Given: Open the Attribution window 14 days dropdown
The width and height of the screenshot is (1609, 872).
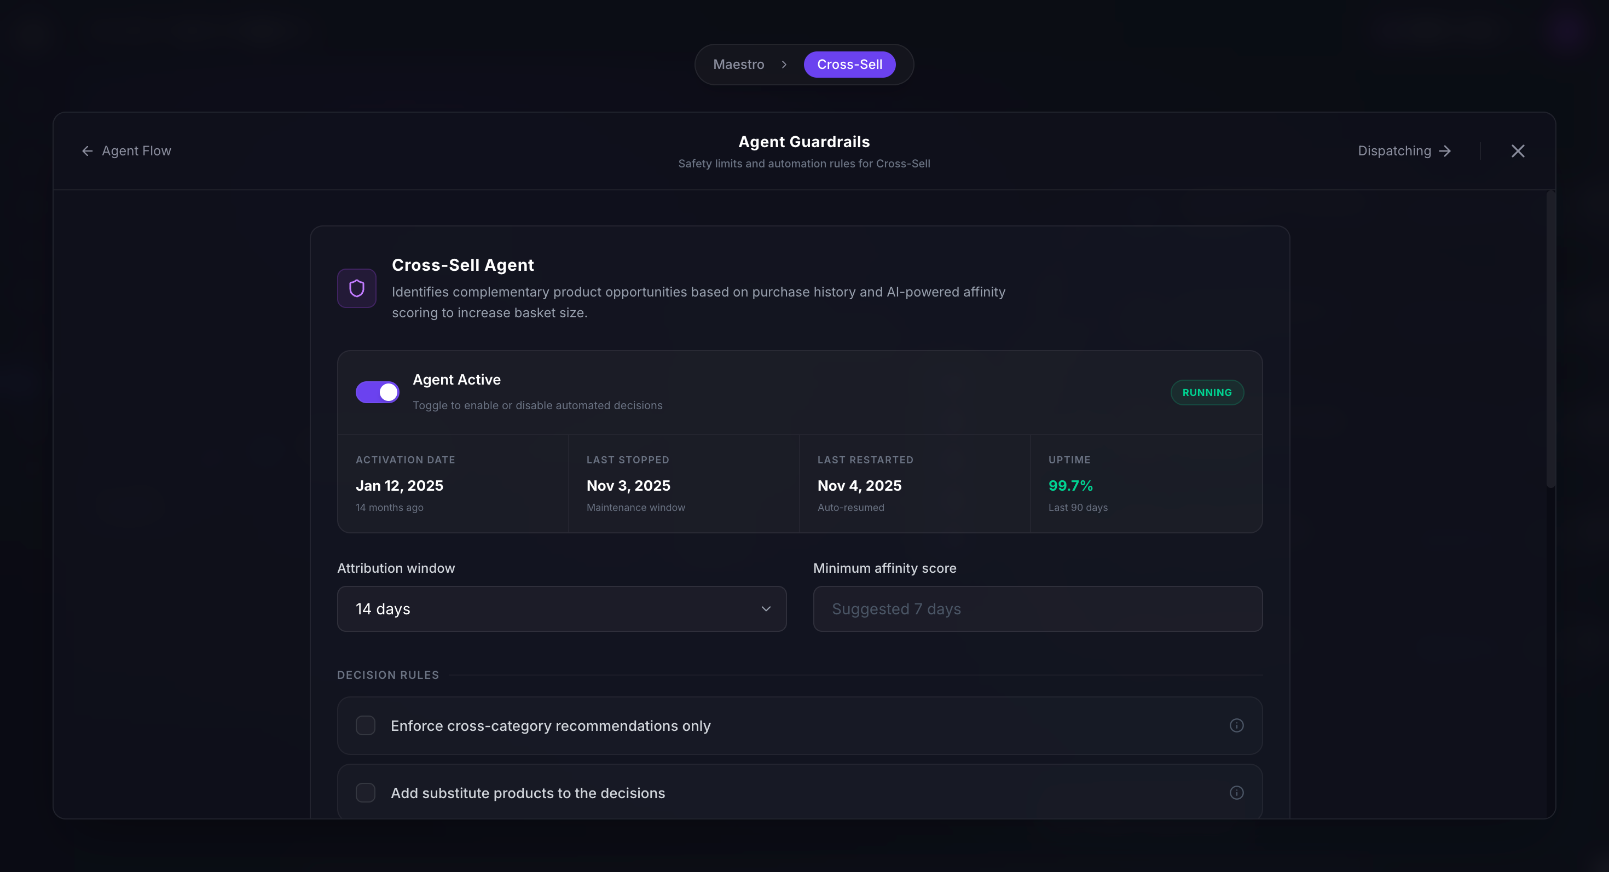Looking at the screenshot, I should 561,609.
